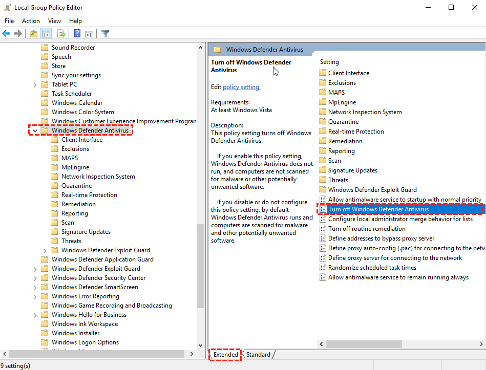The image size is (486, 370).
Task: Collapse the Windows Defender Antivirus tree node
Action: (35, 130)
